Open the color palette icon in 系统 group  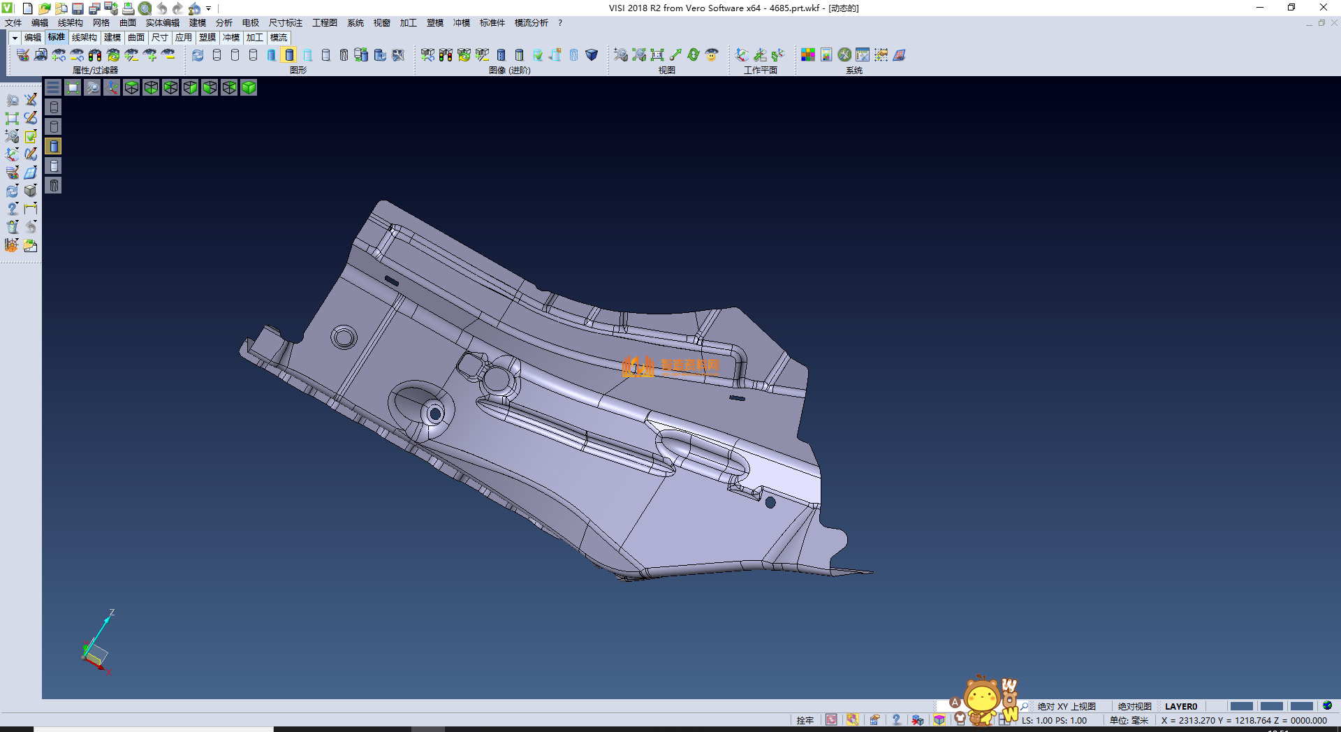[808, 54]
